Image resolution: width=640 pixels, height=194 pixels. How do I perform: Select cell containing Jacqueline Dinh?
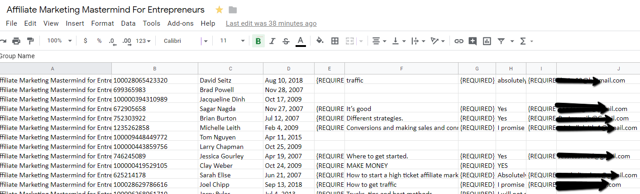[x=230, y=99]
